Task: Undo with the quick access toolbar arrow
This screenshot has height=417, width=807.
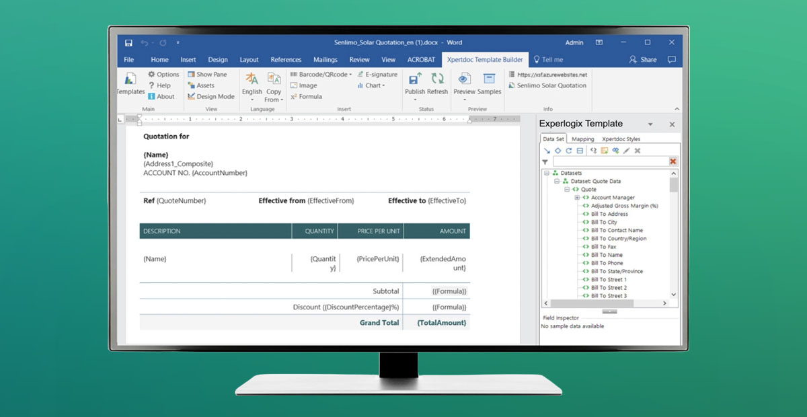Action: 145,43
